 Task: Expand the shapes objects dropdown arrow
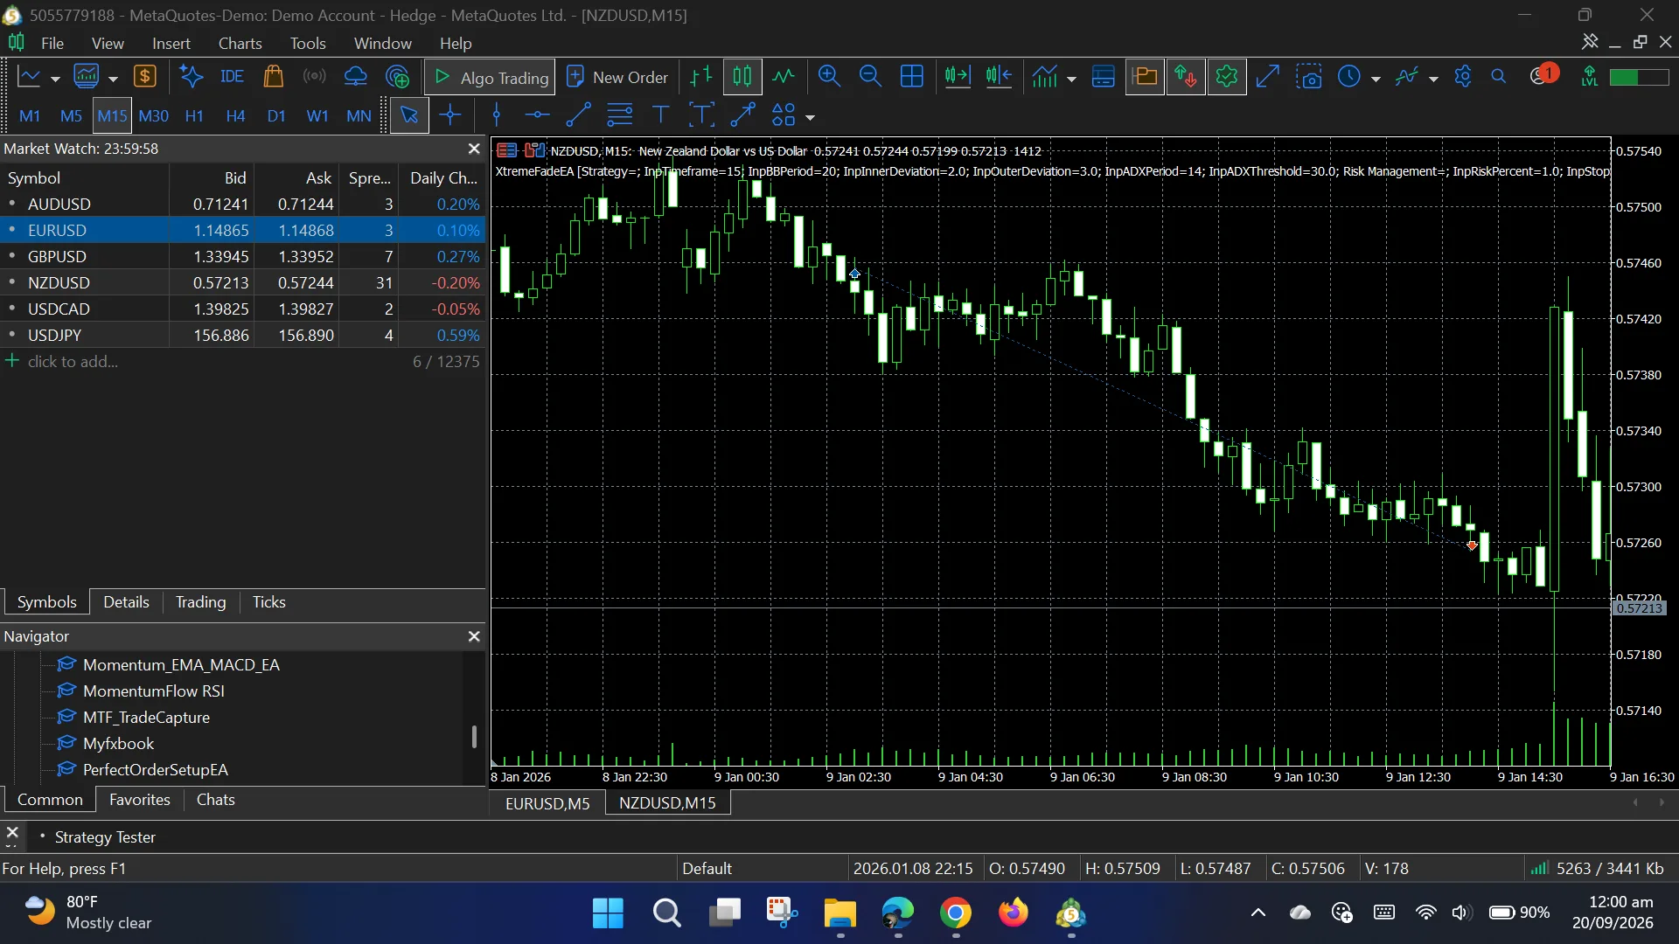[x=811, y=117]
